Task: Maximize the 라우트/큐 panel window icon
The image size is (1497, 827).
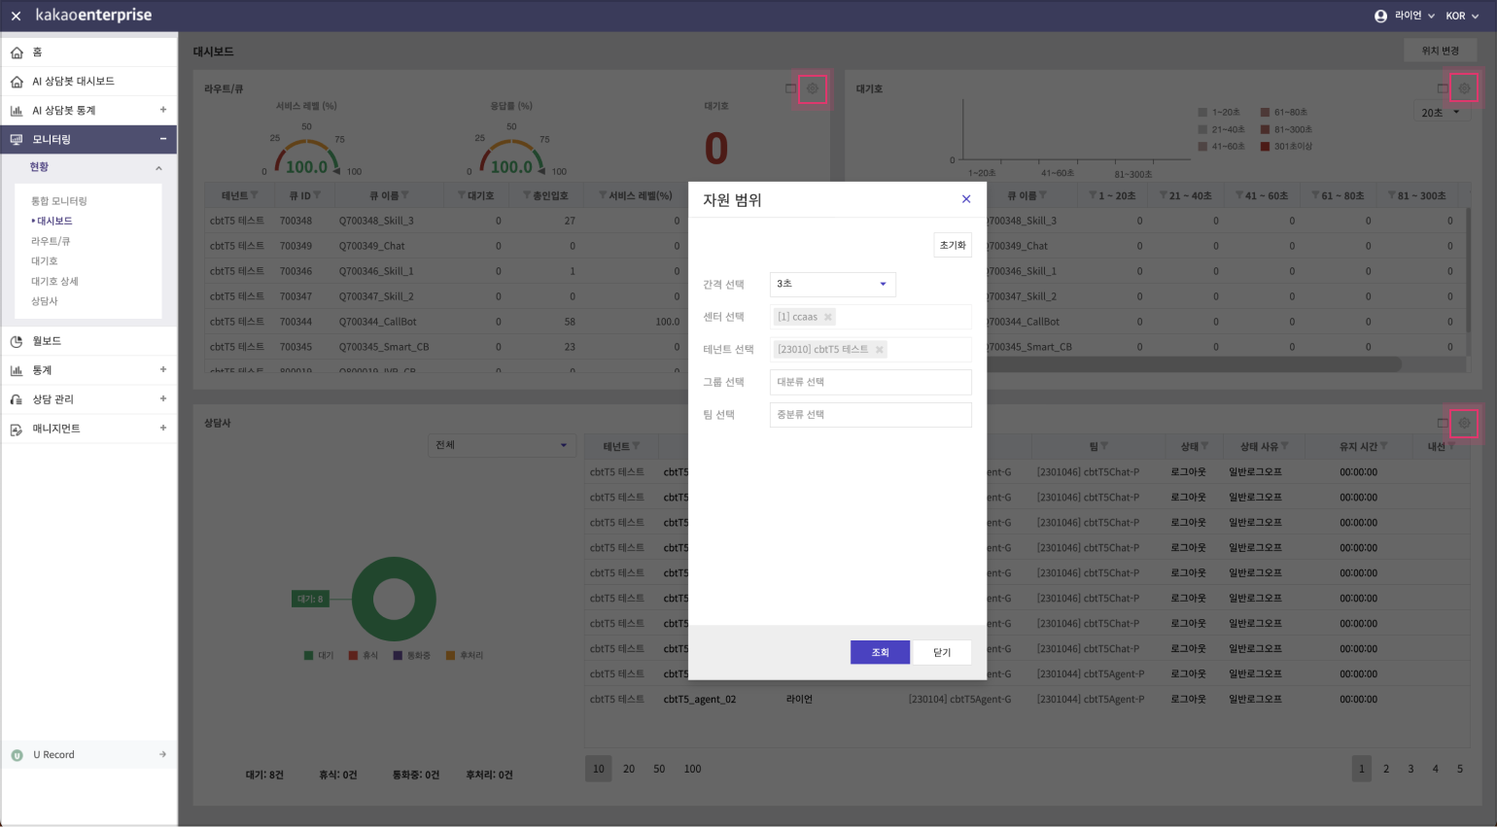Action: click(x=790, y=88)
